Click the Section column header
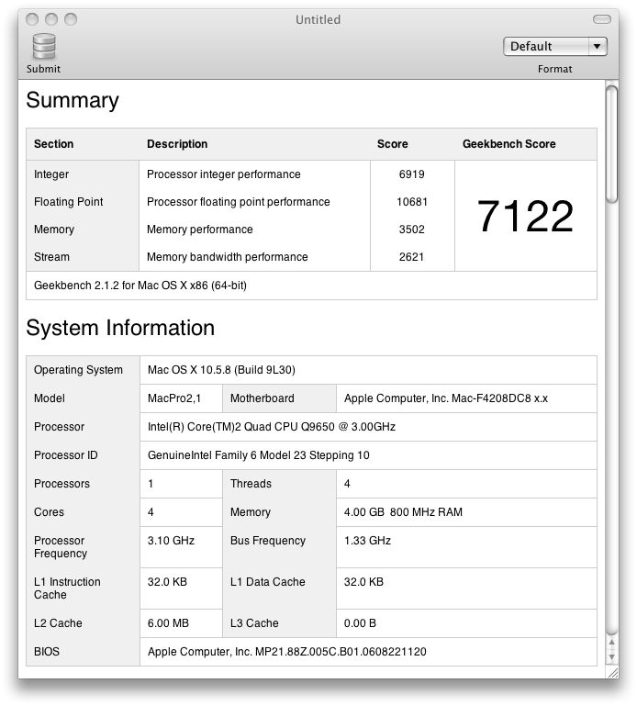 tap(53, 144)
